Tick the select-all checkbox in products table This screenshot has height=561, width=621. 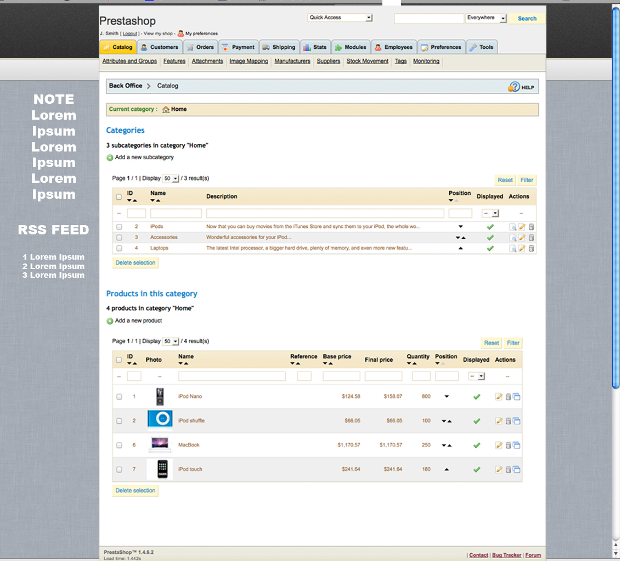[x=119, y=360]
